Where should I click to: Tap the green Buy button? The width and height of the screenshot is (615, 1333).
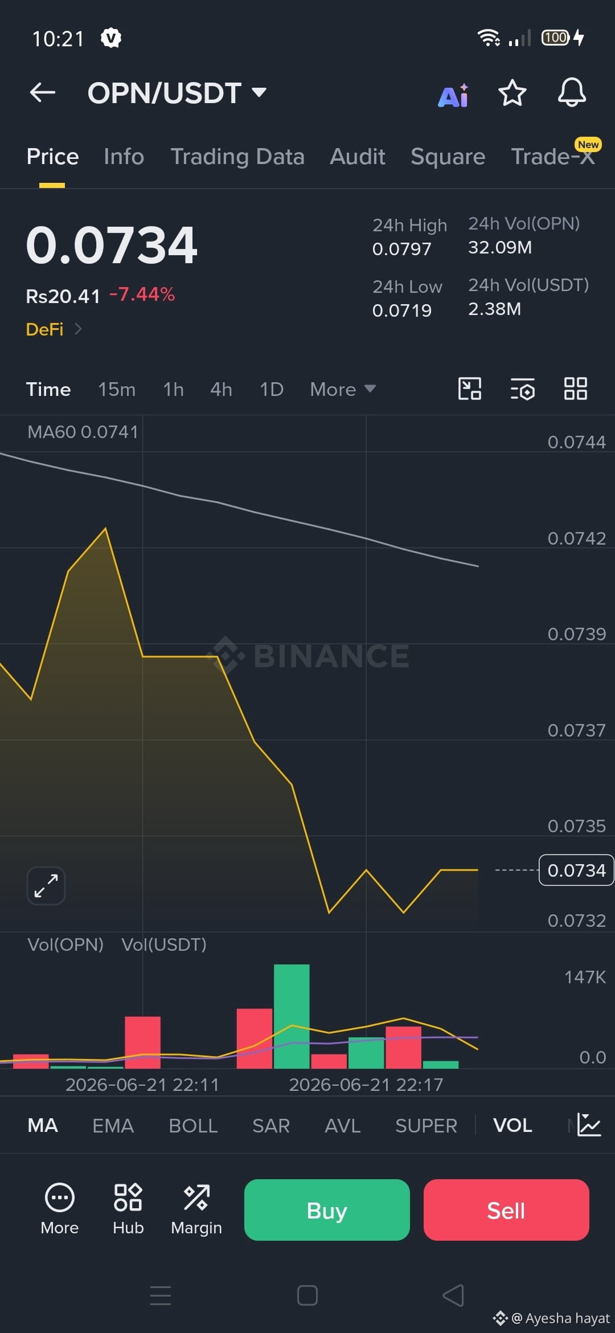click(x=327, y=1210)
